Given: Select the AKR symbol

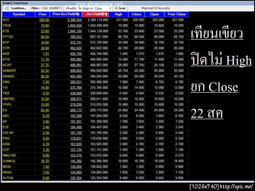Looking at the screenshot, I should [x=6, y=54].
